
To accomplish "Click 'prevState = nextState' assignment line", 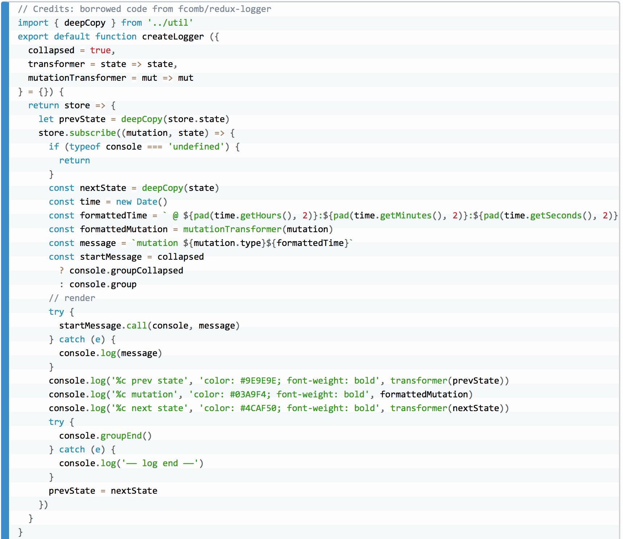I will [103, 491].
